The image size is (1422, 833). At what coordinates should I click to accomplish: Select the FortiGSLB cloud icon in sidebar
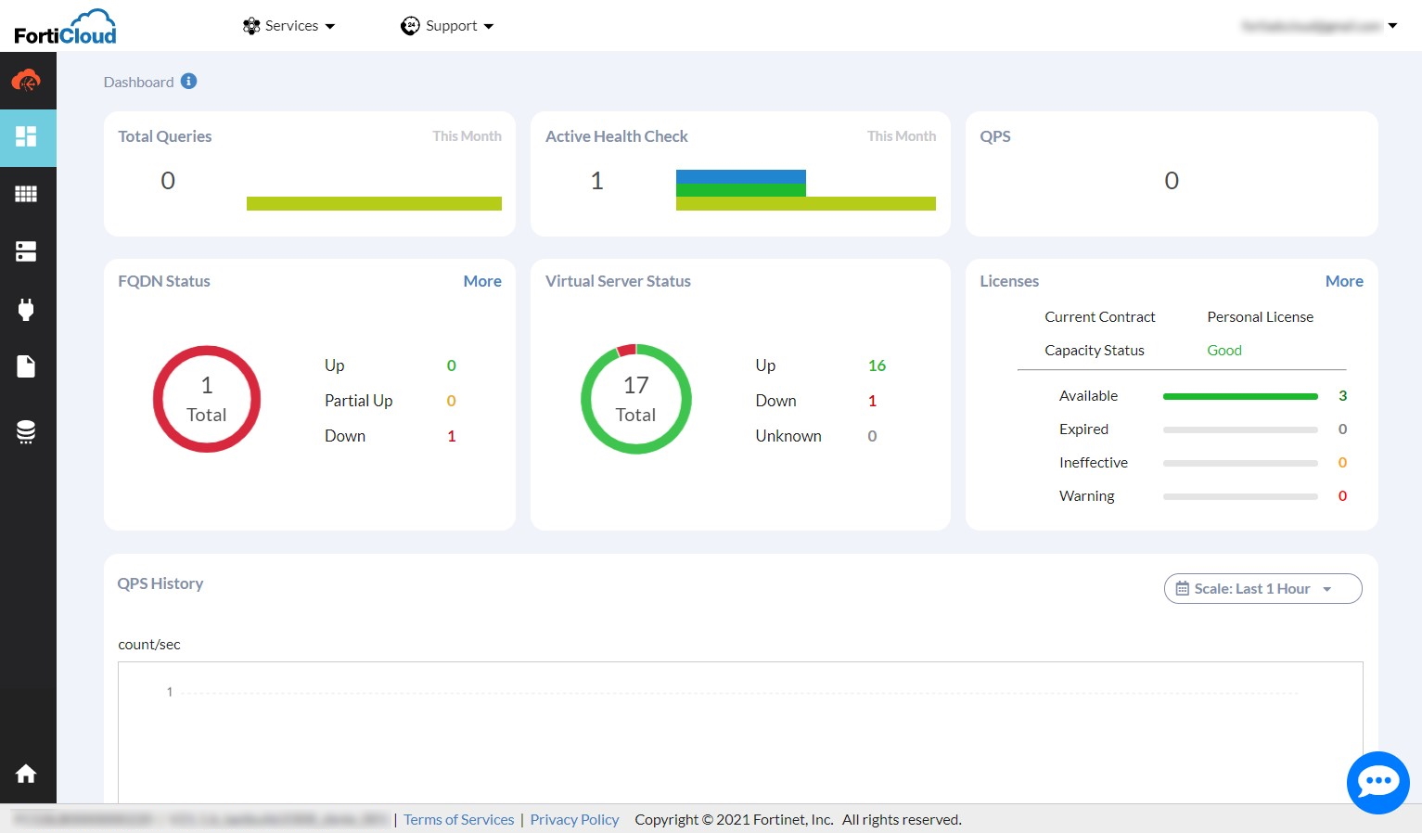[x=28, y=80]
